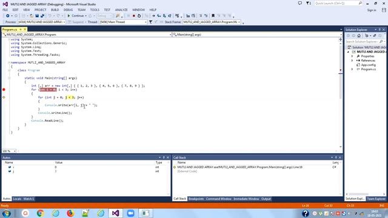Click the Save icon in toolbar
The height and width of the screenshot is (218, 388).
pos(37,16)
